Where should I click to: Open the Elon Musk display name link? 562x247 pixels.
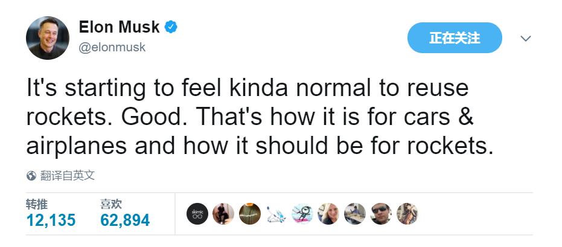pyautogui.click(x=119, y=27)
